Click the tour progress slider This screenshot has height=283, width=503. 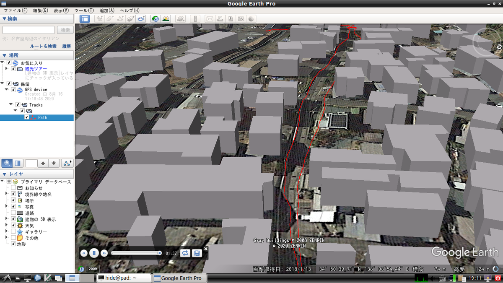pyautogui.click(x=136, y=253)
